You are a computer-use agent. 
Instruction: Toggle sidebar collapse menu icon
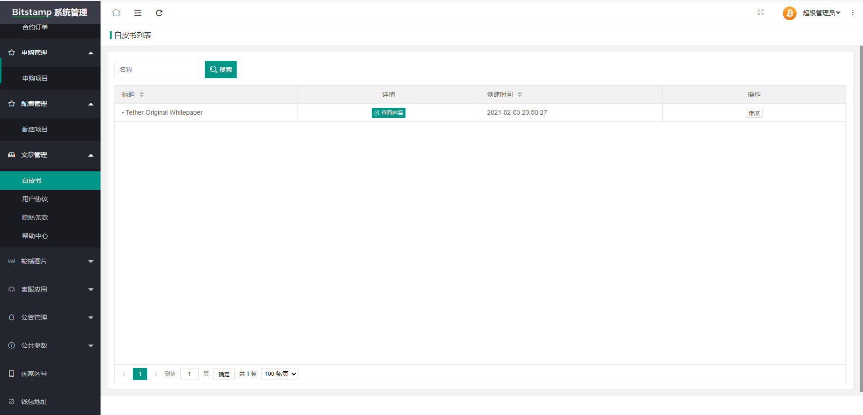[138, 13]
